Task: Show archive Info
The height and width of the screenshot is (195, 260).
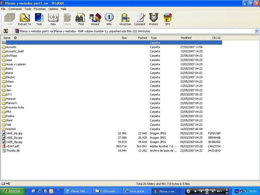Action: click(x=109, y=19)
